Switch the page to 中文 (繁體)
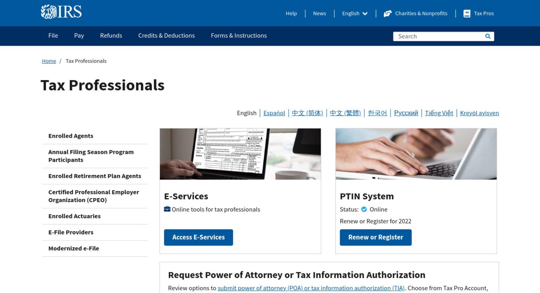This screenshot has width=540, height=293. coord(345,113)
